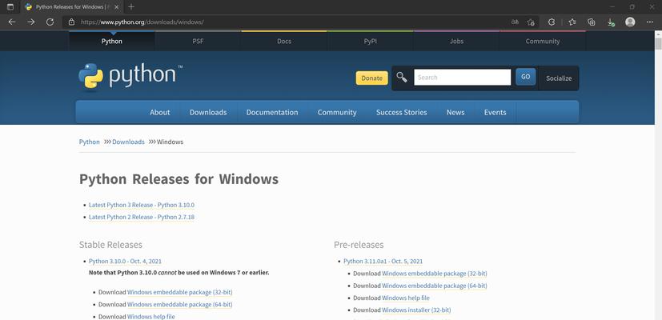Open a new tab with plus icon
The image size is (662, 320).
(x=131, y=6)
